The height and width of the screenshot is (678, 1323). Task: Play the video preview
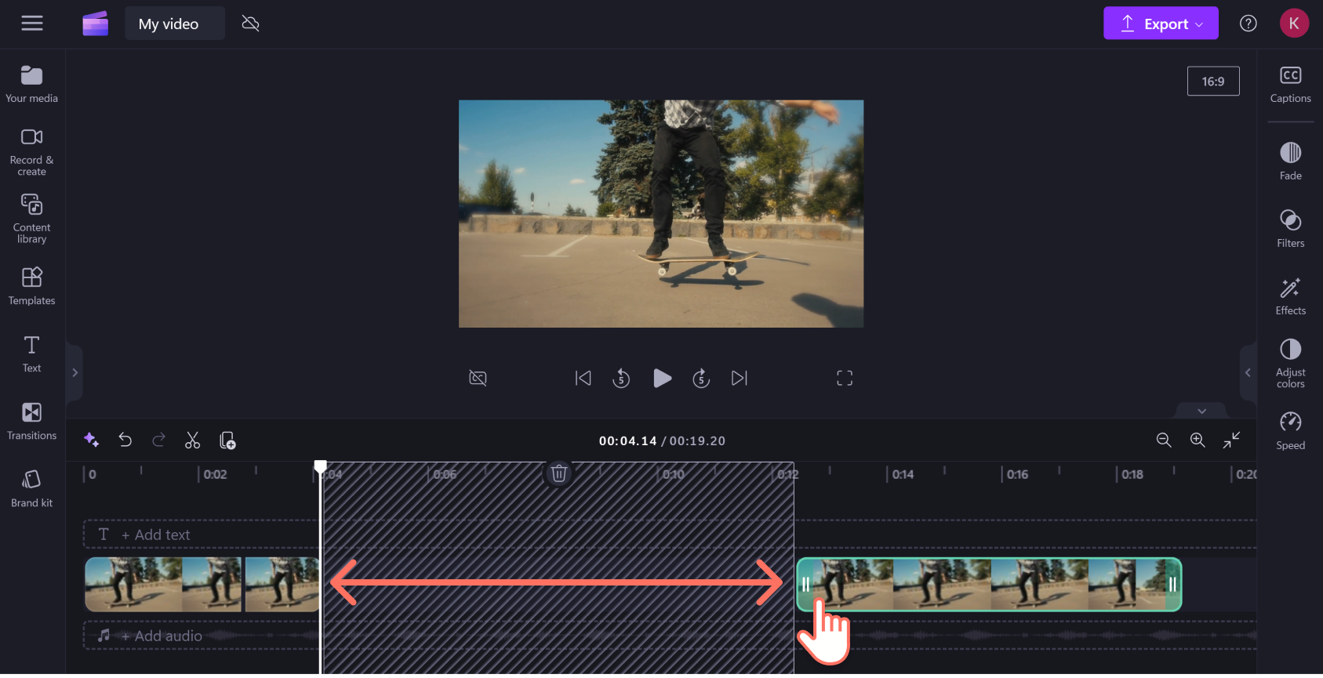tap(662, 379)
